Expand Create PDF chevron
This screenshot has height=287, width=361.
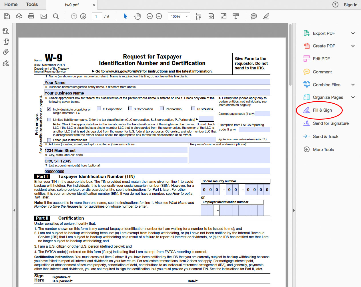click(x=353, y=46)
